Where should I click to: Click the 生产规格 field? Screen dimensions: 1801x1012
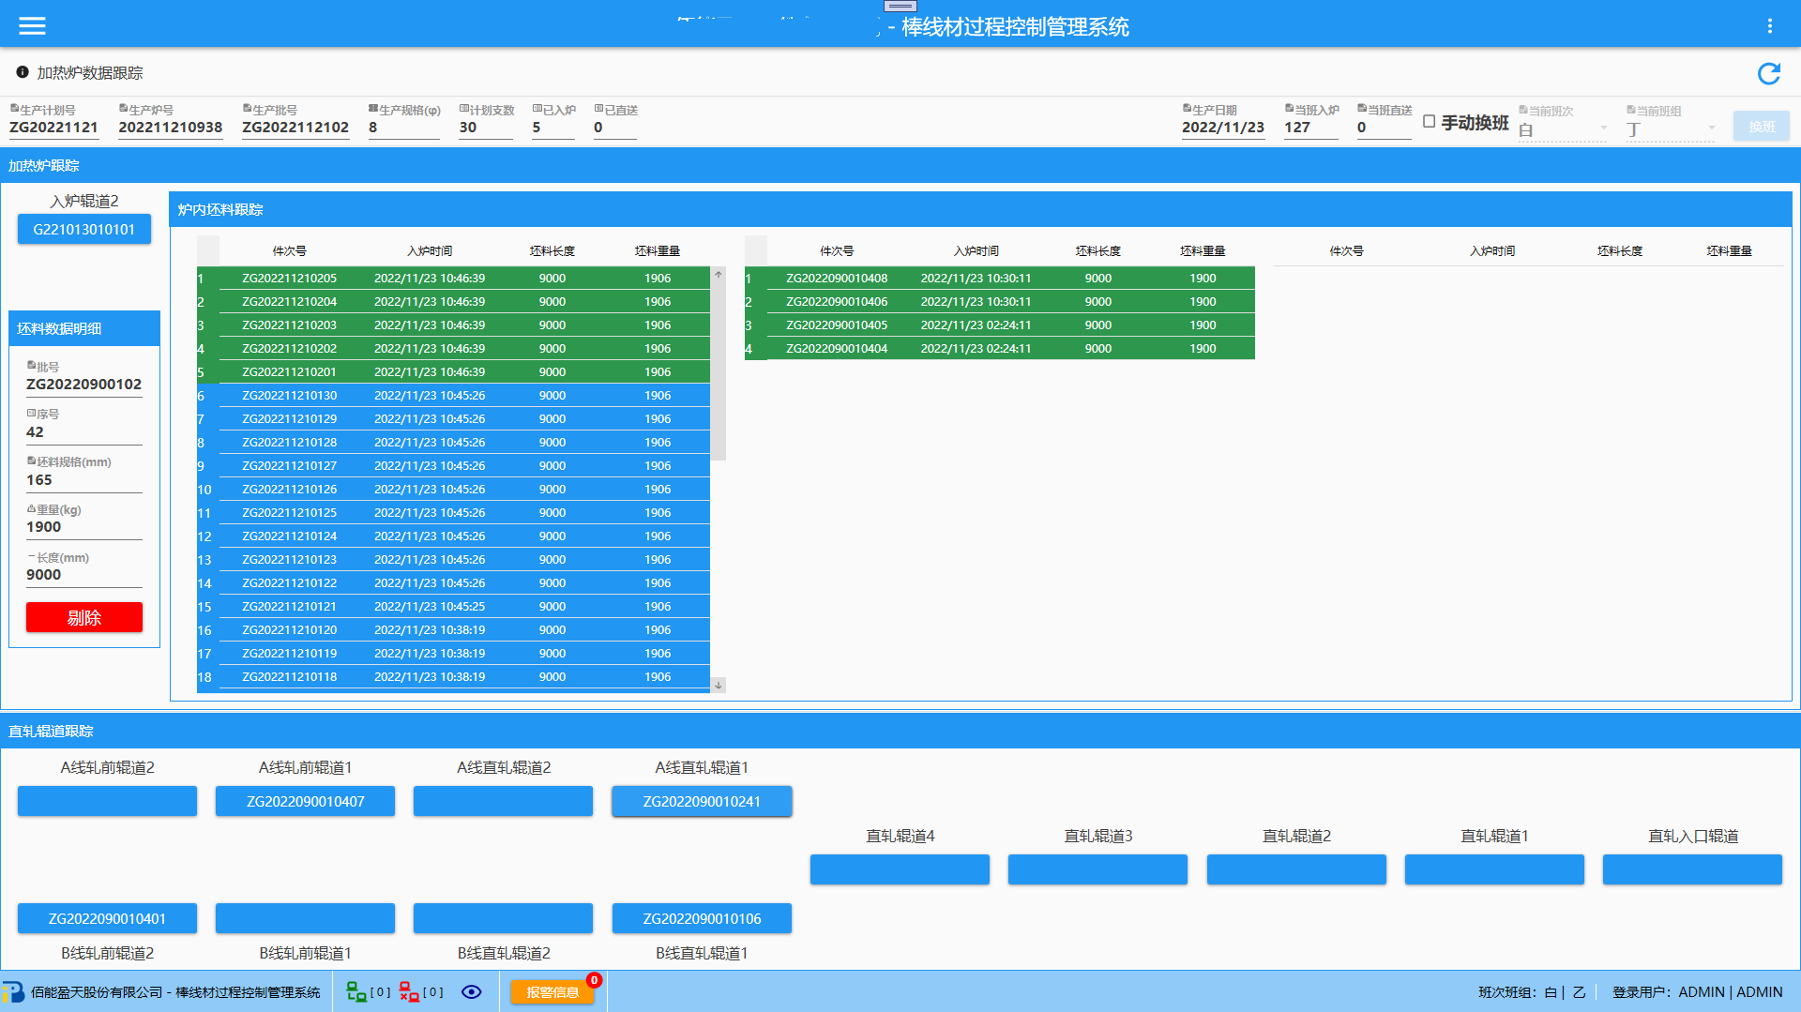point(403,128)
